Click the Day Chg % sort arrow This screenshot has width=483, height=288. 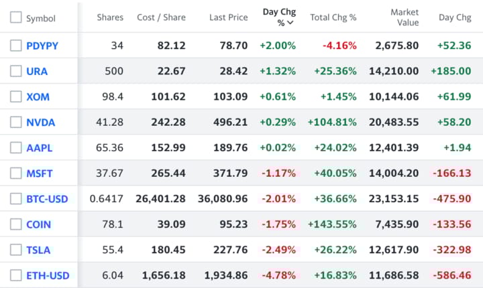[x=290, y=23]
